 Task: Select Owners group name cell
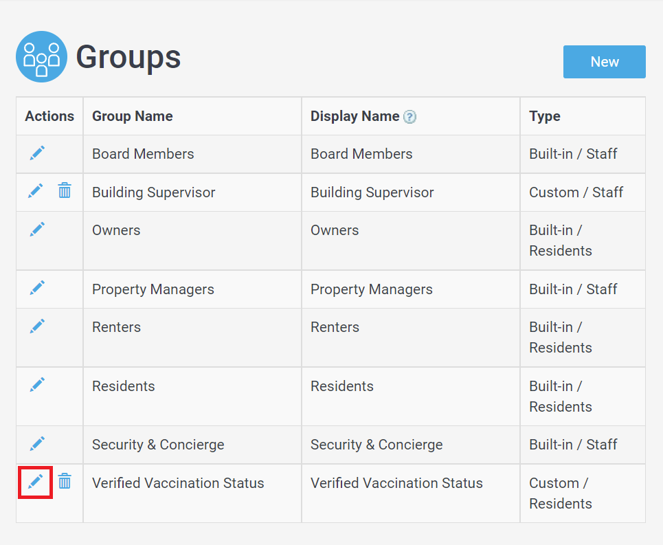(x=192, y=241)
